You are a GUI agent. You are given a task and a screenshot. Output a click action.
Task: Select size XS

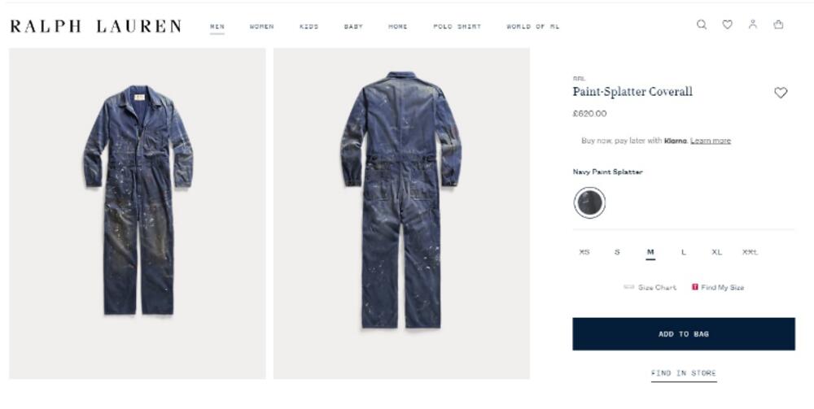point(584,252)
